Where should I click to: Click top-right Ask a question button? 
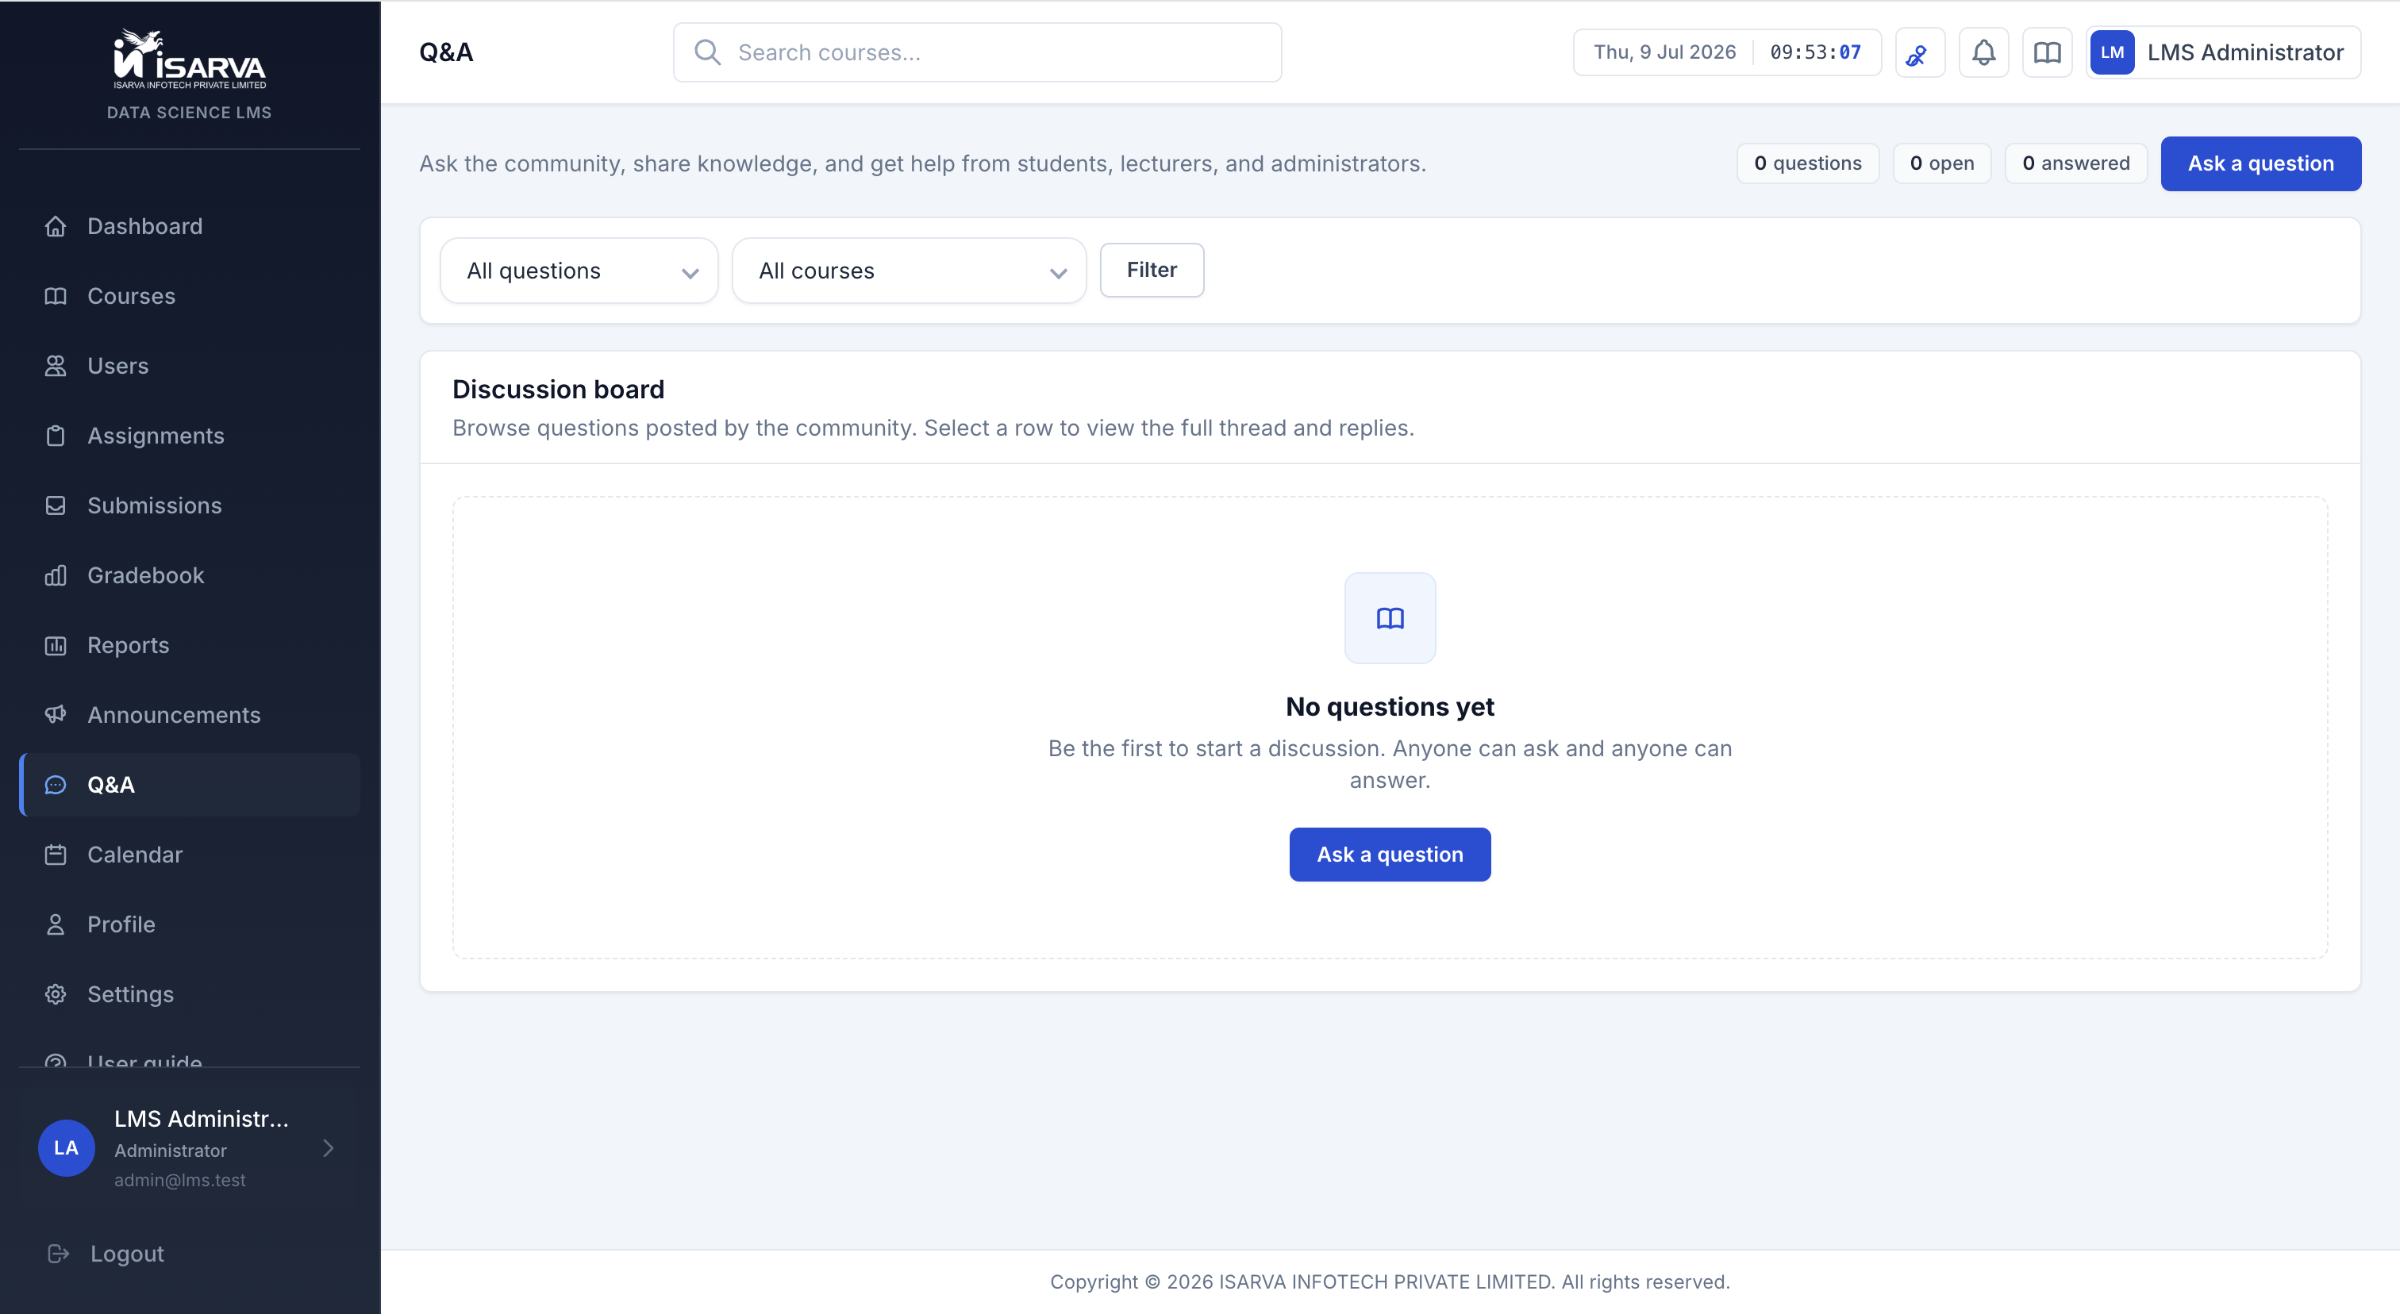coord(2260,164)
